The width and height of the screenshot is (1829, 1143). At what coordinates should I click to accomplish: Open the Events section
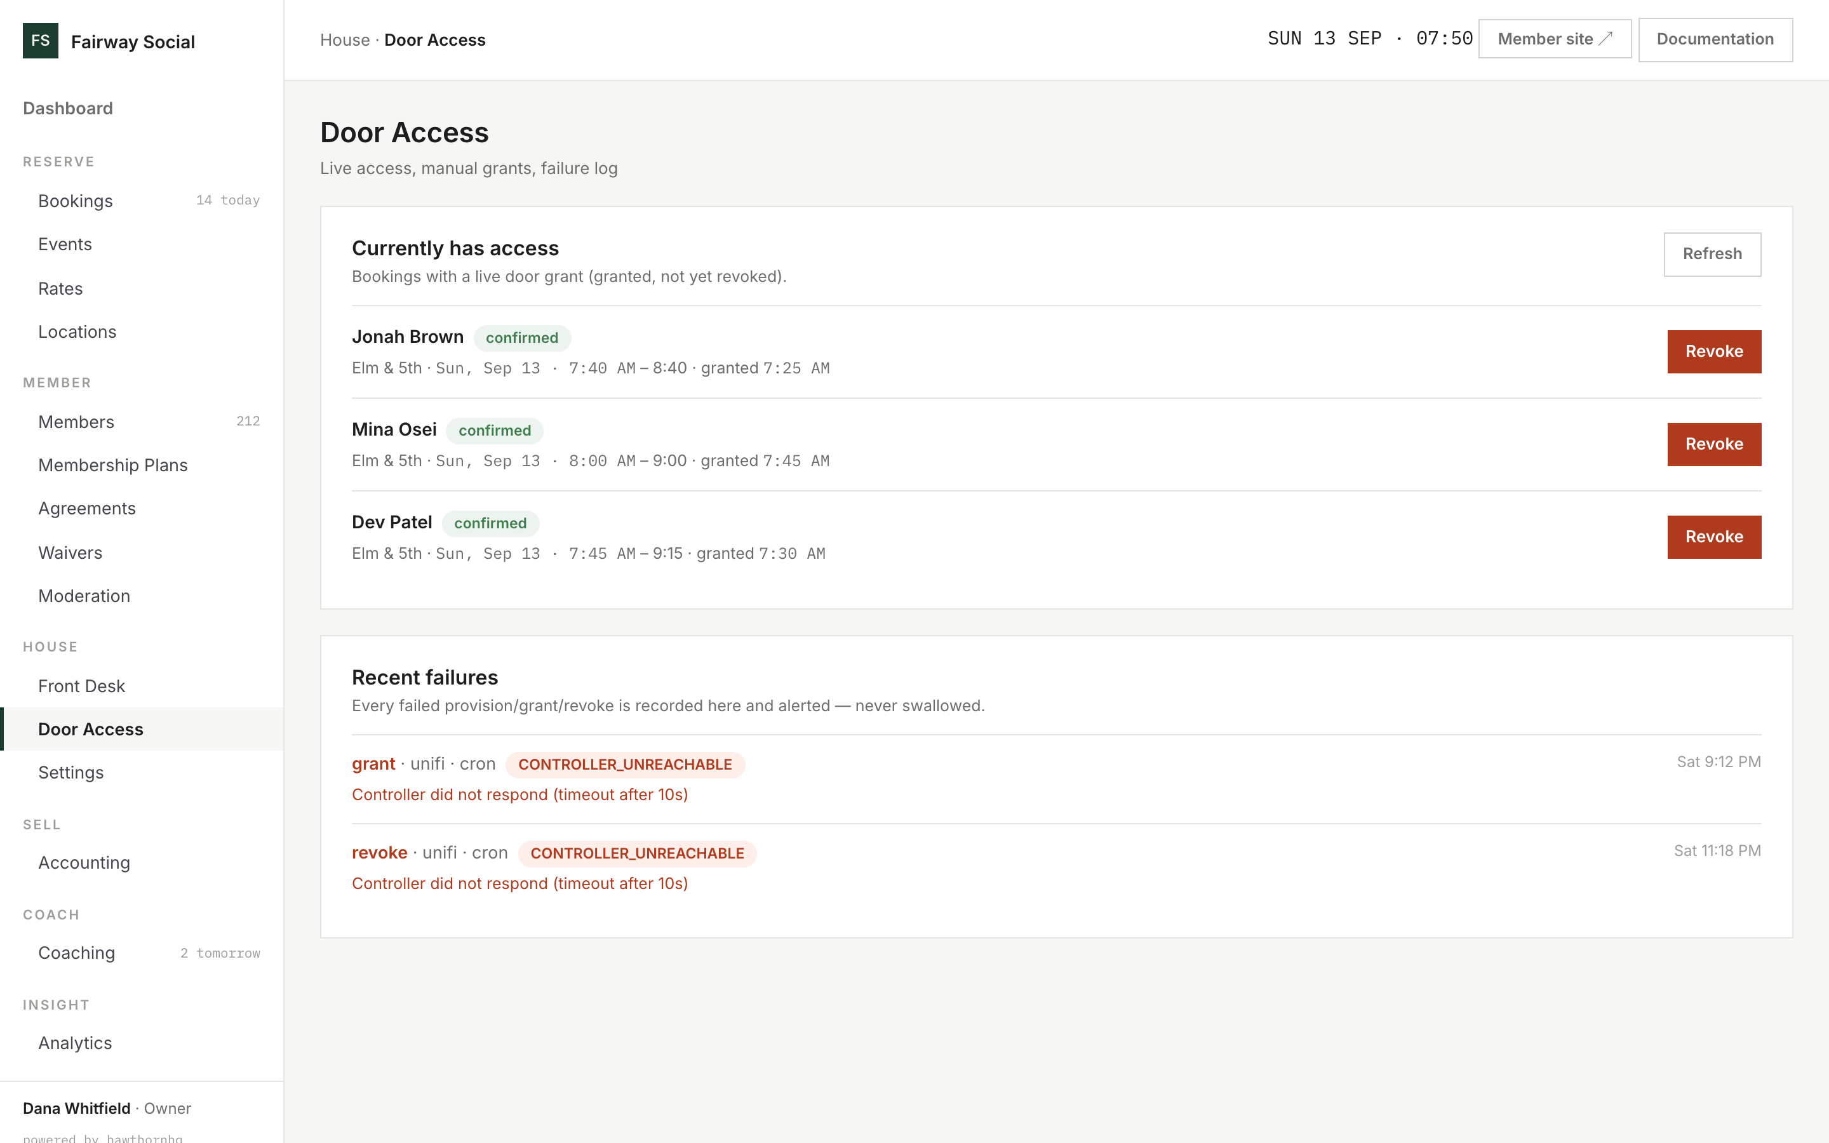[x=142, y=244]
